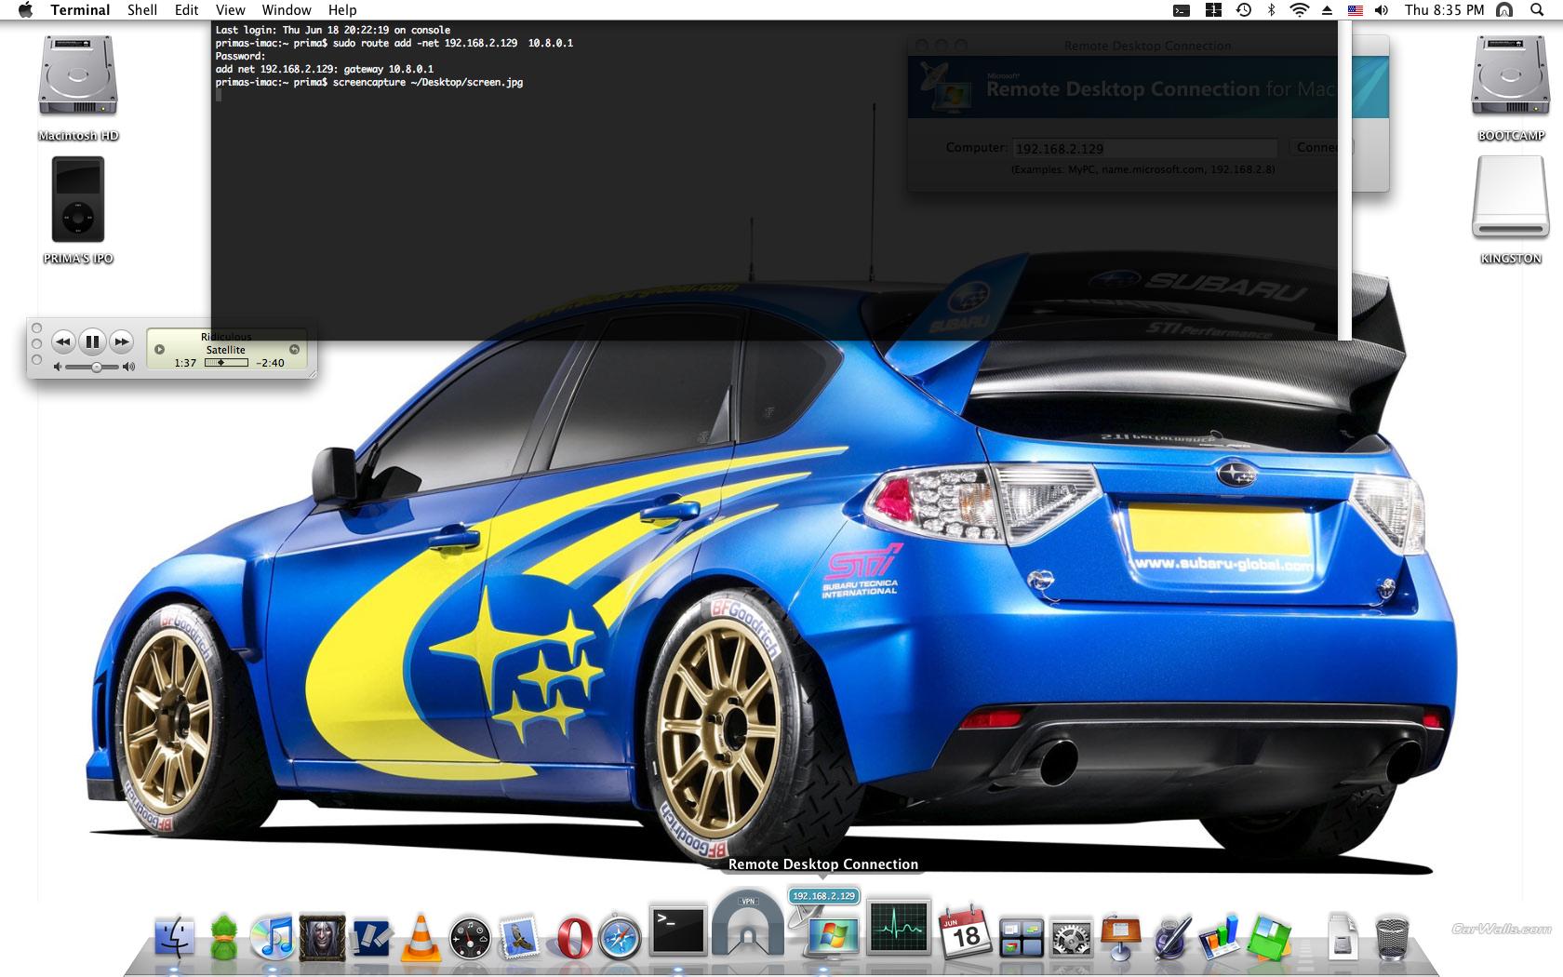Select BOOTCAMP drive on desktop
1563x977 pixels.
click(1511, 88)
